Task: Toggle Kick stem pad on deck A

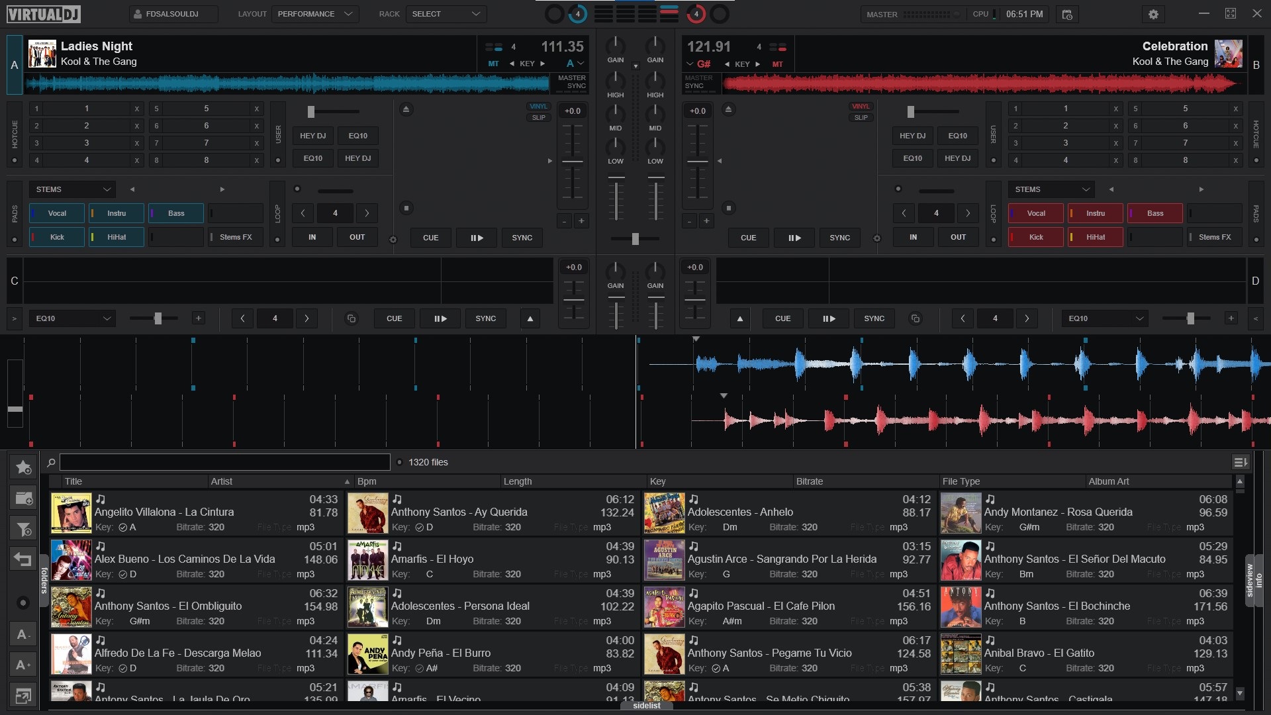Action: [57, 237]
